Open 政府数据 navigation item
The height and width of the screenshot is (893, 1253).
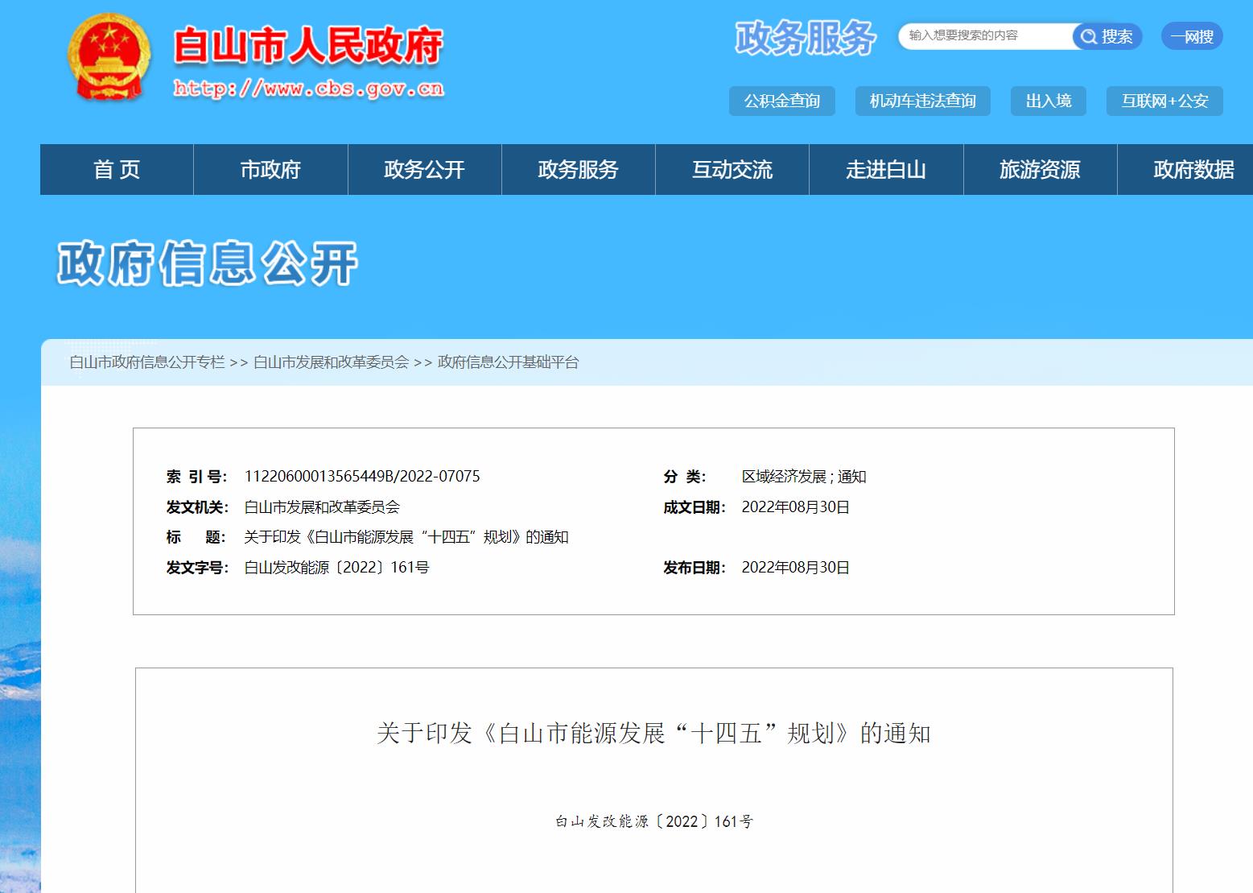(x=1193, y=170)
